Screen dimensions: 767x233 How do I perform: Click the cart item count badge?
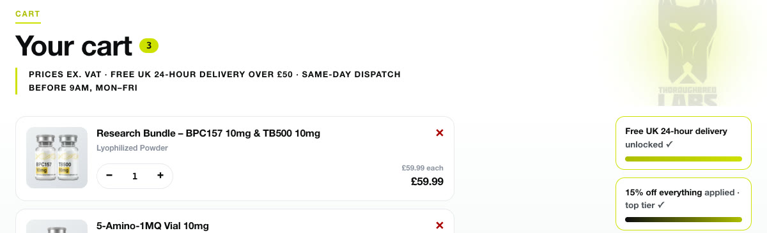[x=149, y=45]
